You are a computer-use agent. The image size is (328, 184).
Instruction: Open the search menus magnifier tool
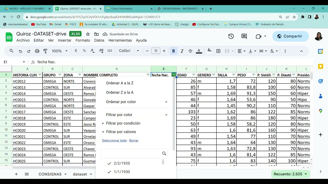[12, 51]
